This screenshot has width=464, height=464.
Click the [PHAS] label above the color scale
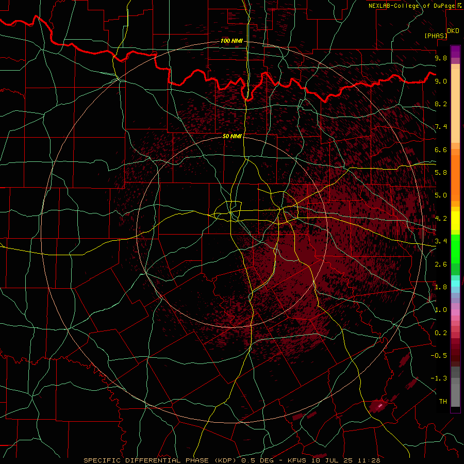point(436,36)
